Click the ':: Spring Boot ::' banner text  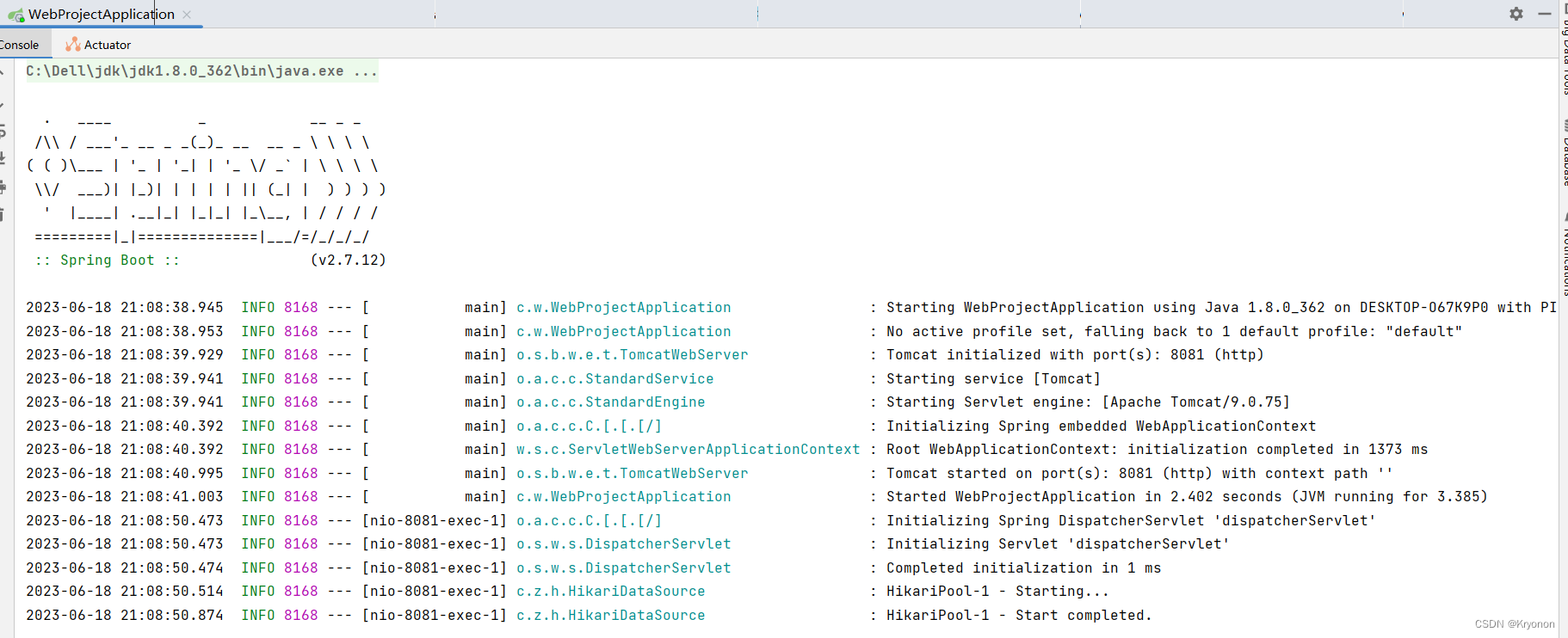[x=108, y=260]
